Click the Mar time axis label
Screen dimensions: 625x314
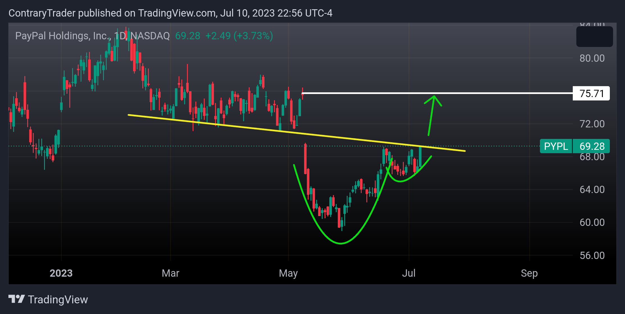coord(170,273)
